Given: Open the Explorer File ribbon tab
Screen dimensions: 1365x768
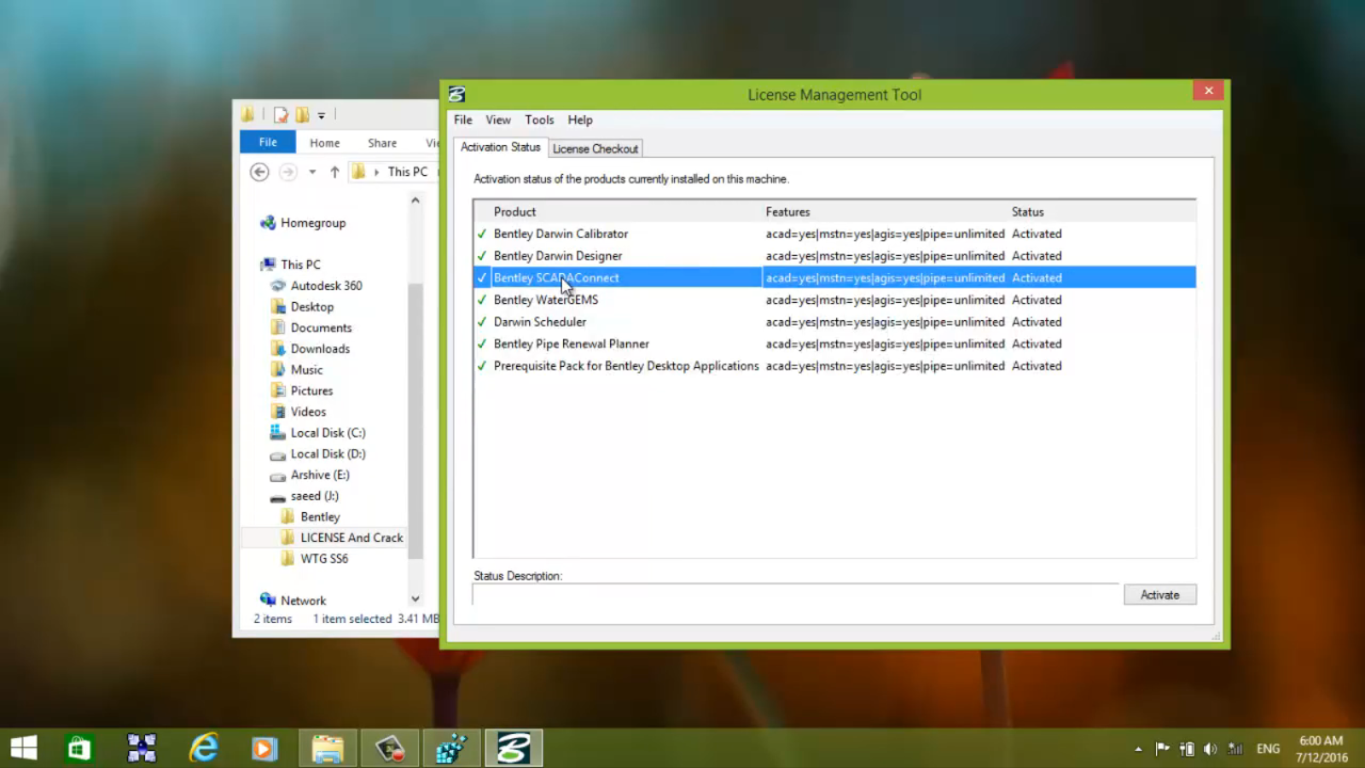Looking at the screenshot, I should click(x=268, y=143).
